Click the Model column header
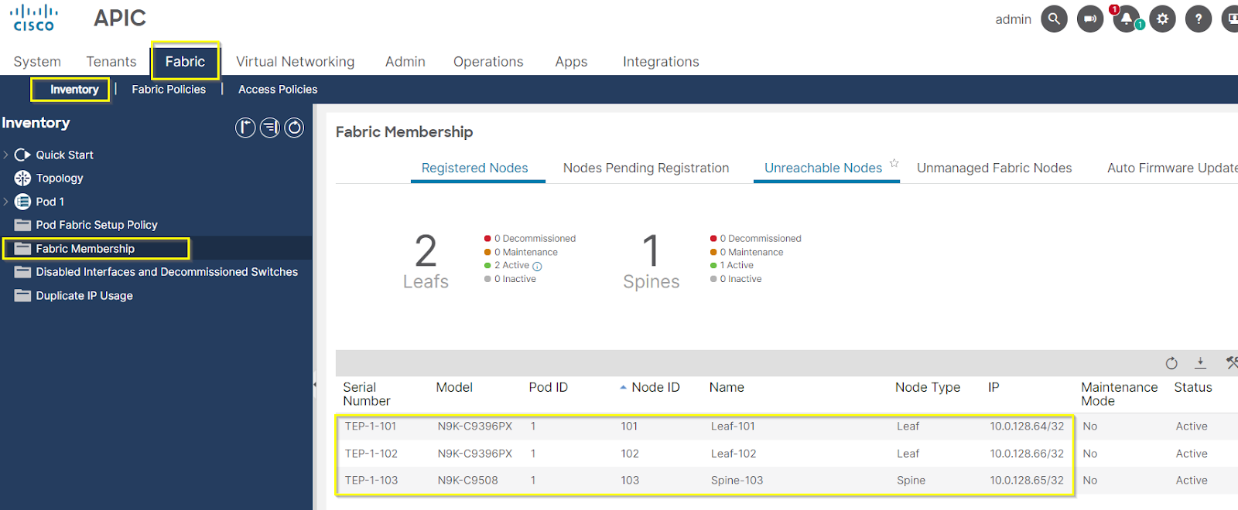1238x510 pixels. tap(454, 387)
